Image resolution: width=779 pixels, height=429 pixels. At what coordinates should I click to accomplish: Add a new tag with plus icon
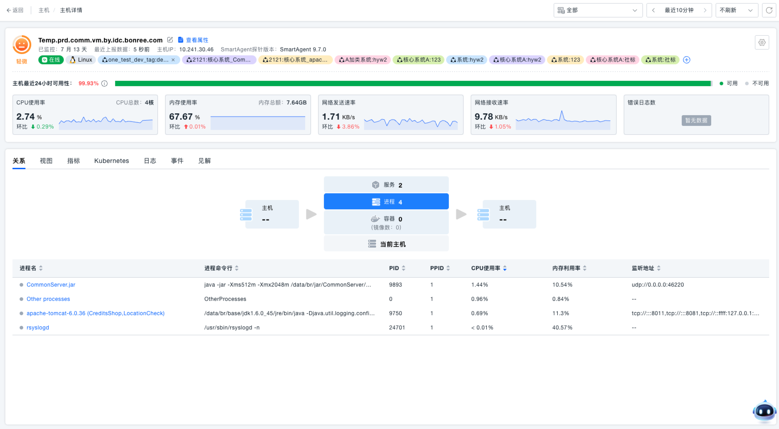[x=687, y=60]
